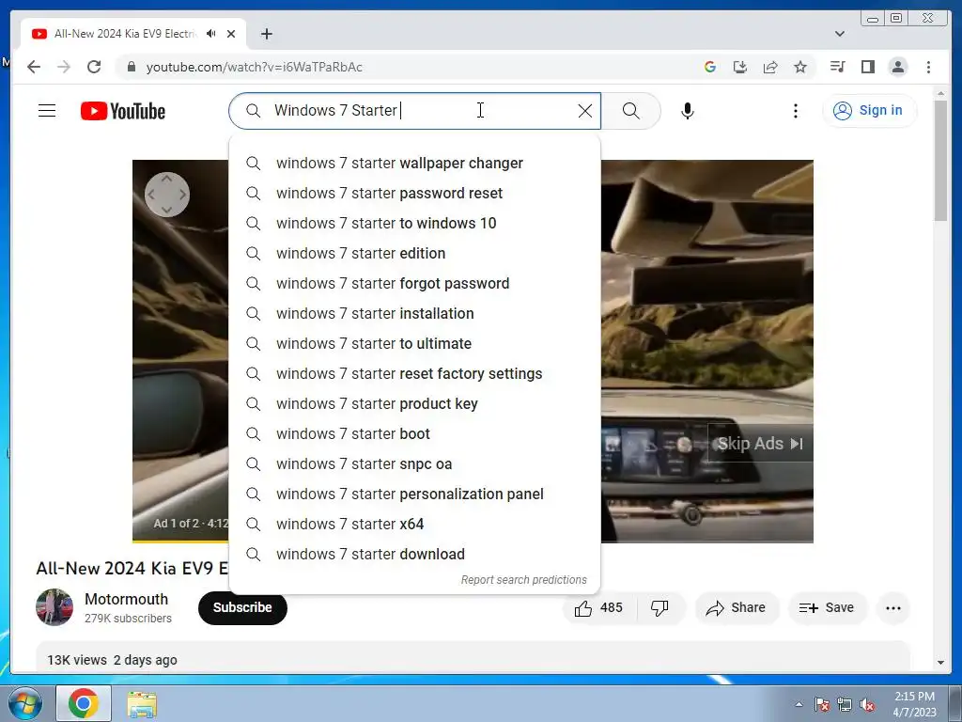The width and height of the screenshot is (962, 722).
Task: Choose suggestion 'windows 7 starter snpc oa'
Action: (414, 464)
